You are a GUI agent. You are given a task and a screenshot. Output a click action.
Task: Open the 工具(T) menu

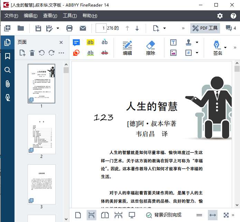click(70, 16)
